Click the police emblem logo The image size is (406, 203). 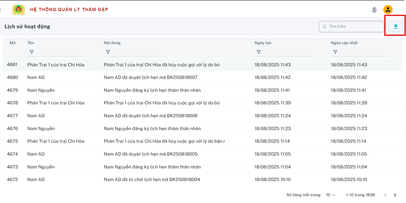click(18, 10)
